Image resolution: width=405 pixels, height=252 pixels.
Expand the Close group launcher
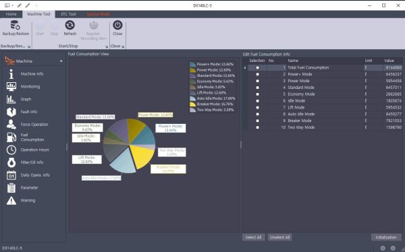[123, 46]
